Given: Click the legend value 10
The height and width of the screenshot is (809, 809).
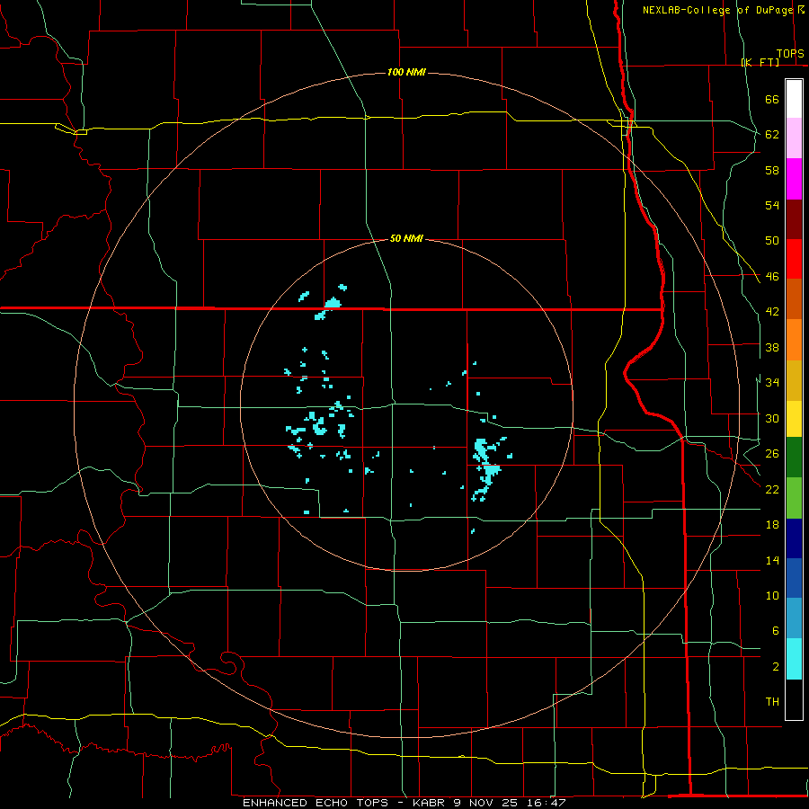Looking at the screenshot, I should click(772, 595).
